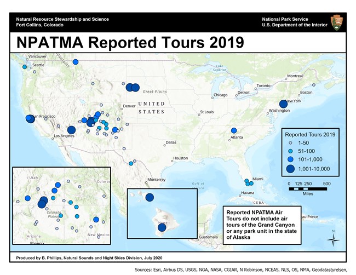This screenshot has width=356, height=275.
Task: Click the large marker near Los Angeles
Action: [x=71, y=130]
